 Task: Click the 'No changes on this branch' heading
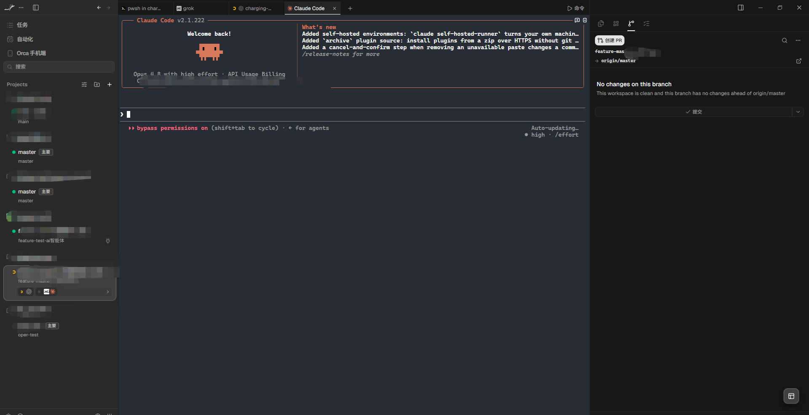(634, 85)
